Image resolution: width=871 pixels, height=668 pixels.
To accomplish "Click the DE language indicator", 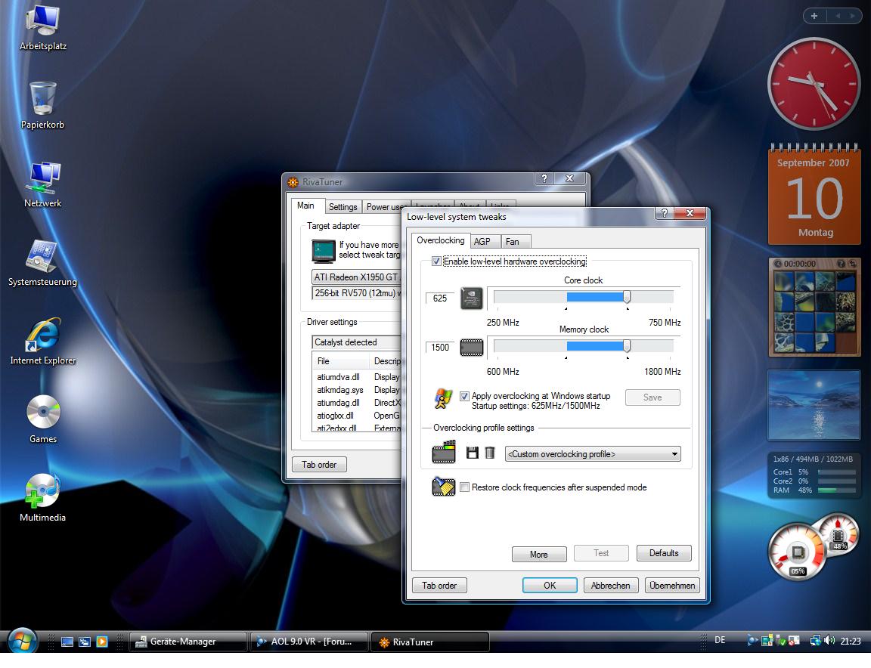I will click(x=720, y=640).
